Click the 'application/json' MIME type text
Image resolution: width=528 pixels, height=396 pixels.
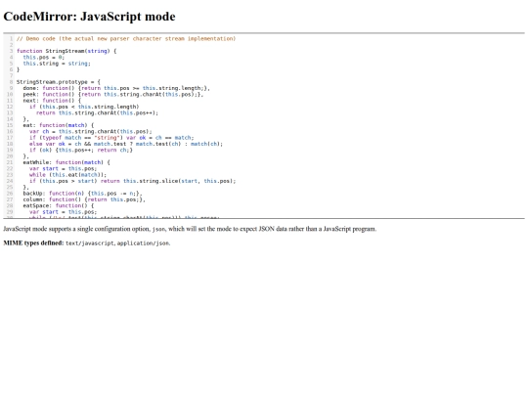[143, 243]
